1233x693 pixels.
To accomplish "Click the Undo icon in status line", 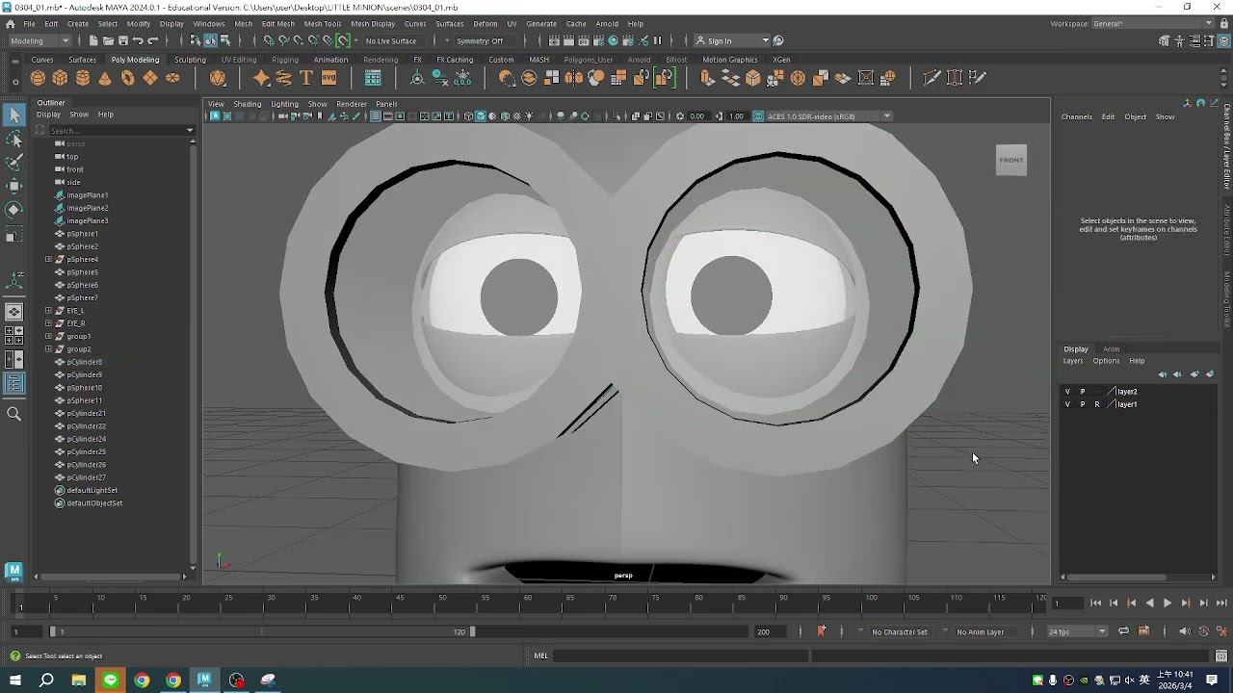I will 138,40.
